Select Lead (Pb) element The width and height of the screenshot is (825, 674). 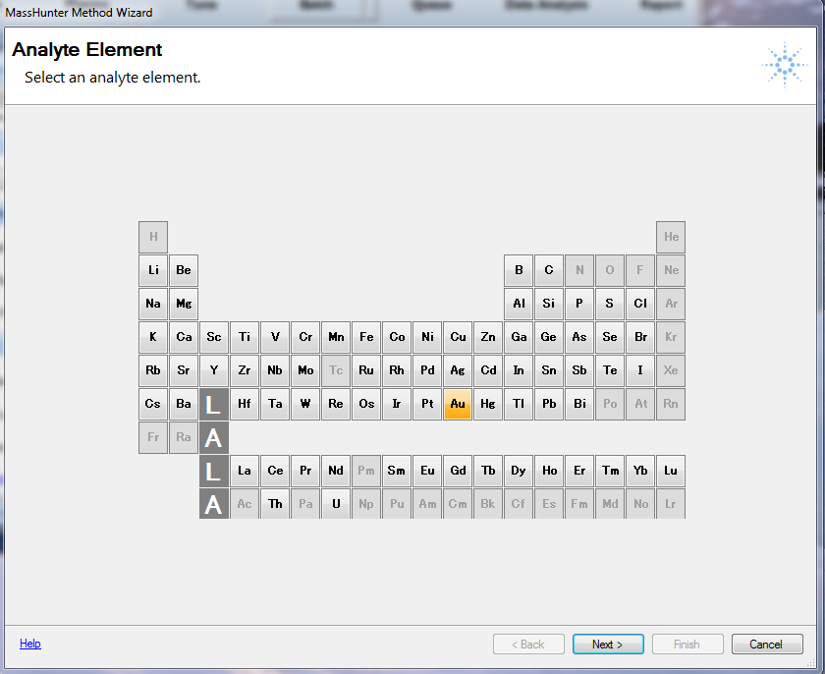(x=549, y=404)
